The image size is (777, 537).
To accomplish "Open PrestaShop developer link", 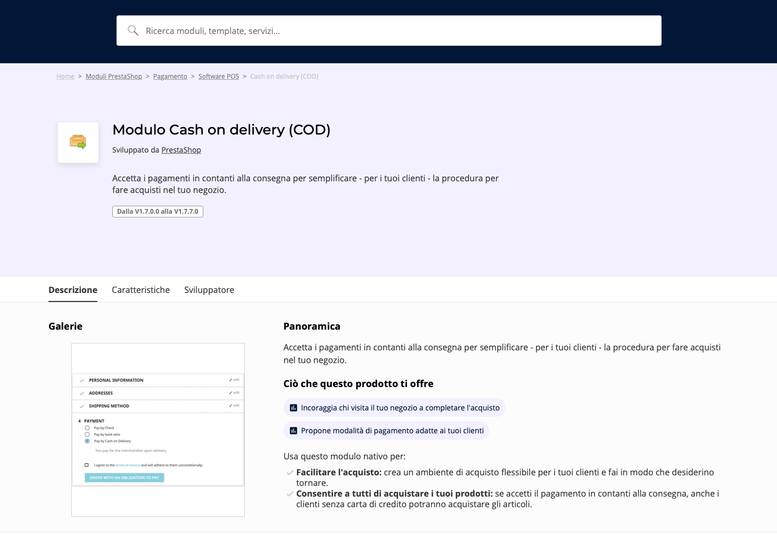I will [181, 150].
